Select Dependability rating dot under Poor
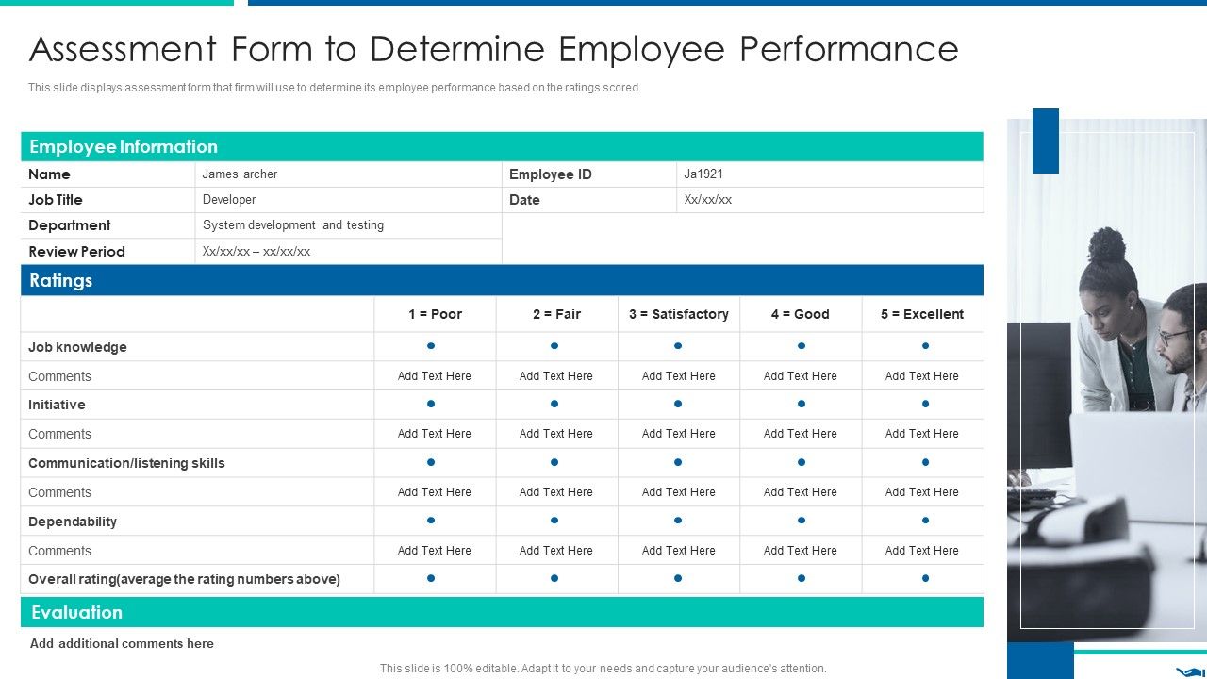 point(431,521)
